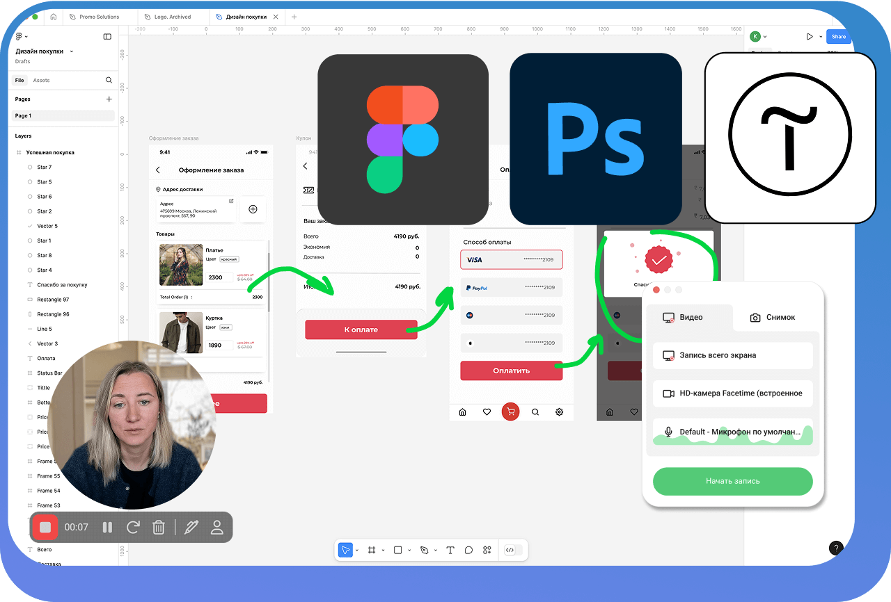Select the Comment tool
This screenshot has width=891, height=602.
click(x=468, y=550)
